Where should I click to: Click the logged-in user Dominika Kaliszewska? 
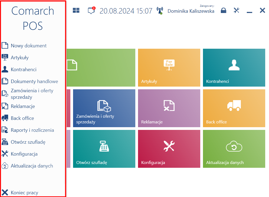(x=191, y=11)
